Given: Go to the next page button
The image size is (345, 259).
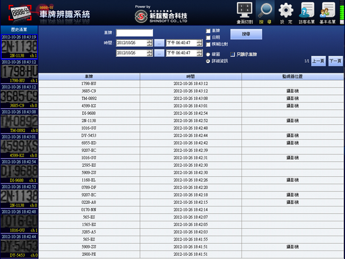Looking at the screenshot, I should click(x=335, y=61).
